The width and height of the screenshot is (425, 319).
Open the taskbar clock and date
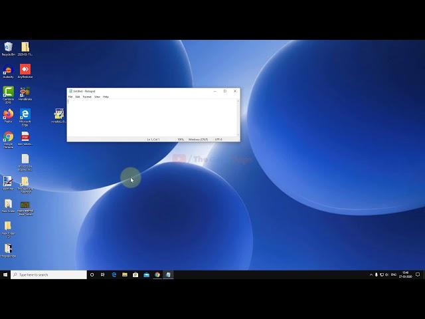click(406, 274)
